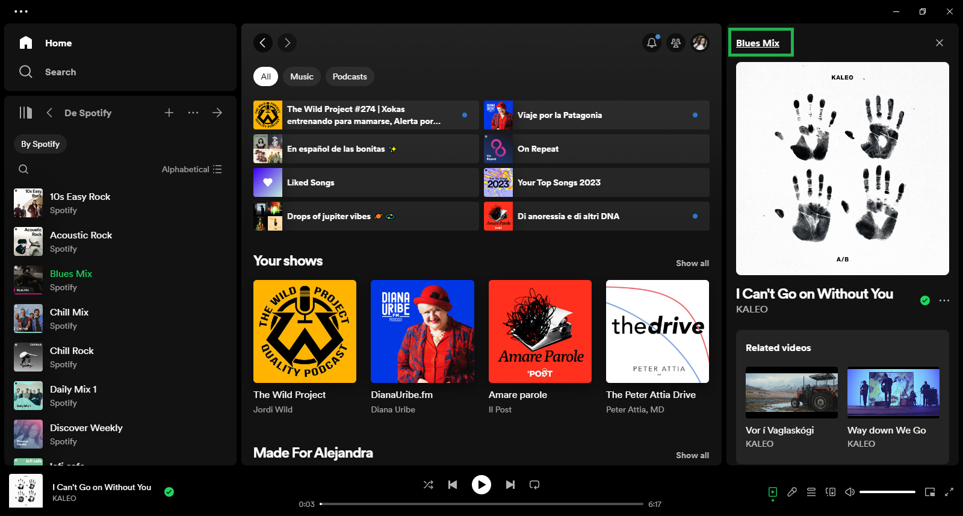This screenshot has width=963, height=516.
Task: Create a new playlist with the plus icon
Action: [169, 113]
